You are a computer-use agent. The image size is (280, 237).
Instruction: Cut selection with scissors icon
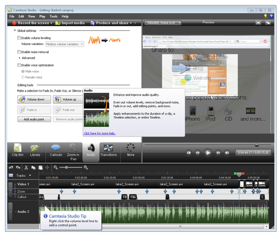pyautogui.click(x=26, y=167)
